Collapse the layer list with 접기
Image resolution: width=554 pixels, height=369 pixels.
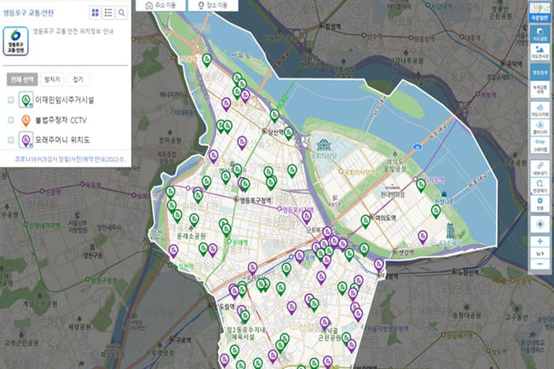click(x=78, y=79)
